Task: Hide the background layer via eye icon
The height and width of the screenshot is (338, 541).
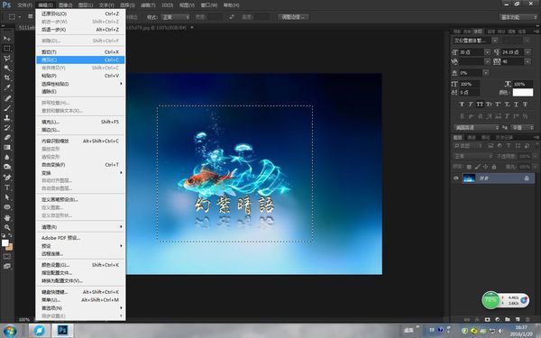Action: [456, 178]
